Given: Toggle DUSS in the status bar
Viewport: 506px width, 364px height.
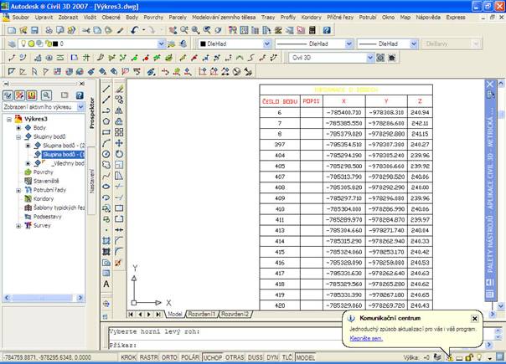Looking at the screenshot, I should click(256, 357).
